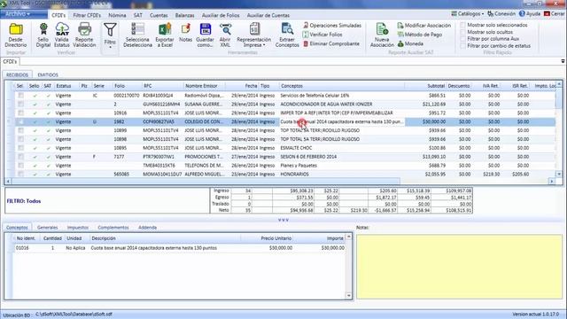Check the Sel. box for TELEFONOS DE M row
The width and height of the screenshot is (567, 319).
click(20, 166)
